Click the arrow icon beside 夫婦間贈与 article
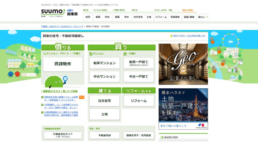This screenshot has width=258, height=143. tap(42, 105)
